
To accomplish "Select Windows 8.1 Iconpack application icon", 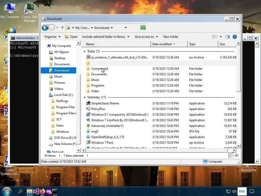I will tap(88, 115).
